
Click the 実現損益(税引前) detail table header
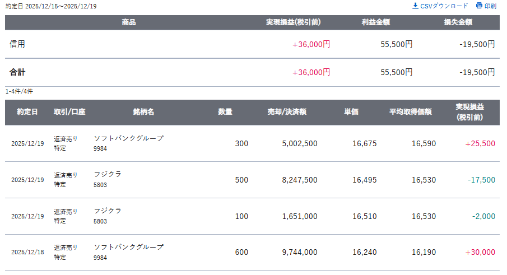(469, 112)
